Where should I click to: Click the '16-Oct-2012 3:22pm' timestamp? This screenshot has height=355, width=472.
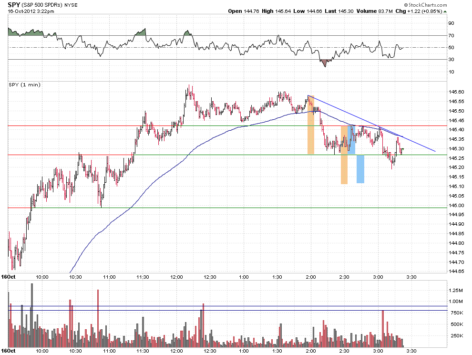click(x=31, y=11)
